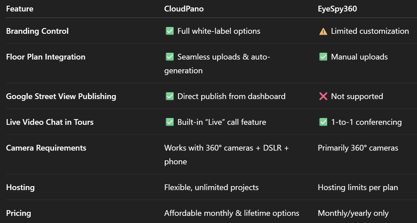417x223 pixels.
Task: Click the text Seamless uploads & auto-generation
Action: (x=217, y=64)
